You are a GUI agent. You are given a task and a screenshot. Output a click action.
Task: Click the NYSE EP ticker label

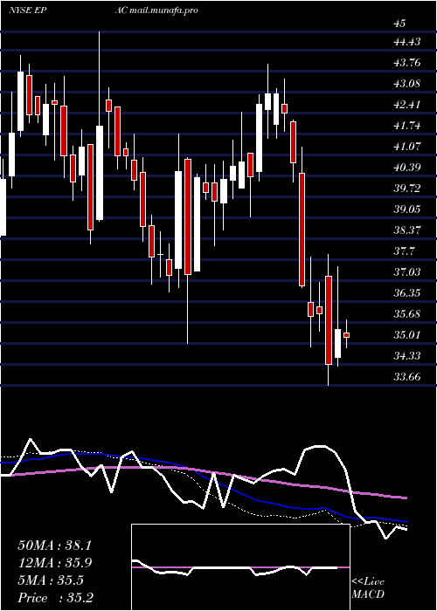(26, 10)
